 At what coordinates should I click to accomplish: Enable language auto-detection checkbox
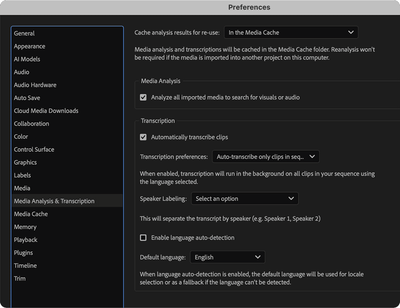coord(143,238)
